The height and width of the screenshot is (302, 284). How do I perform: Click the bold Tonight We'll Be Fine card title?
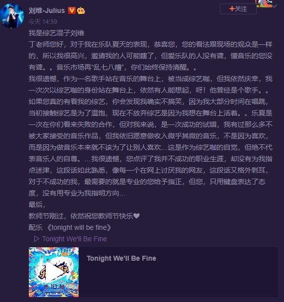coord(121,258)
